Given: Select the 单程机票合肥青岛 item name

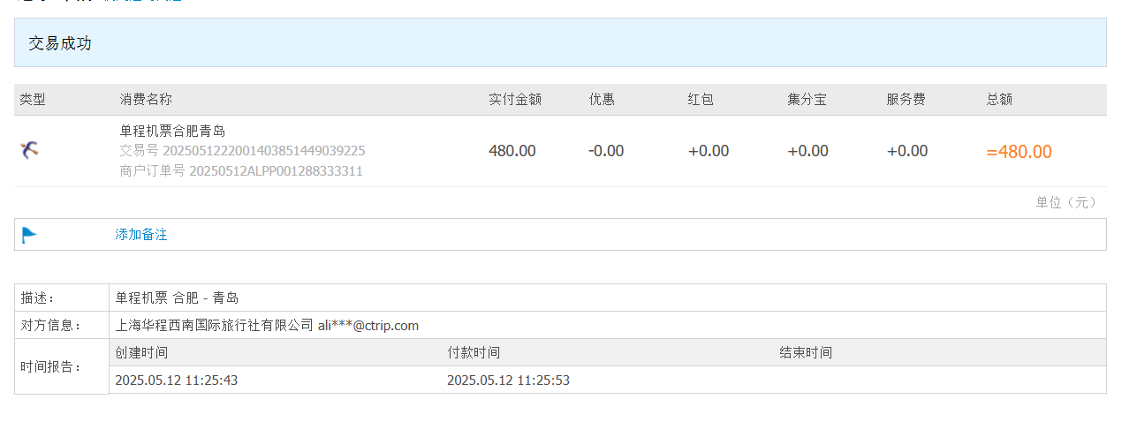Looking at the screenshot, I should pyautogui.click(x=172, y=132).
